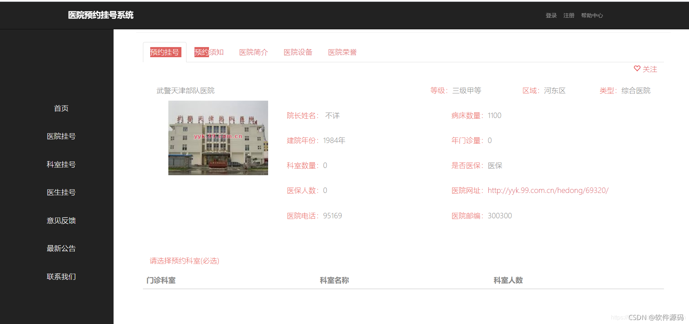Click the 是否医保 value 医保
The height and width of the screenshot is (324, 689).
point(495,165)
